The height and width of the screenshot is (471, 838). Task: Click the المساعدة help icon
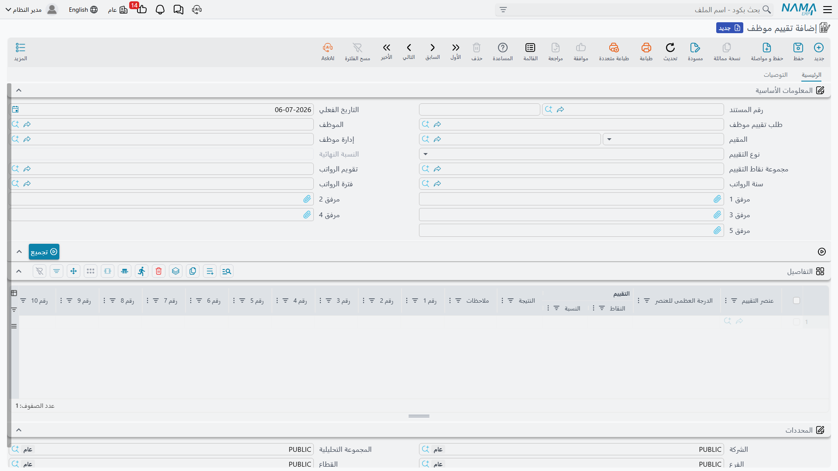point(503,48)
